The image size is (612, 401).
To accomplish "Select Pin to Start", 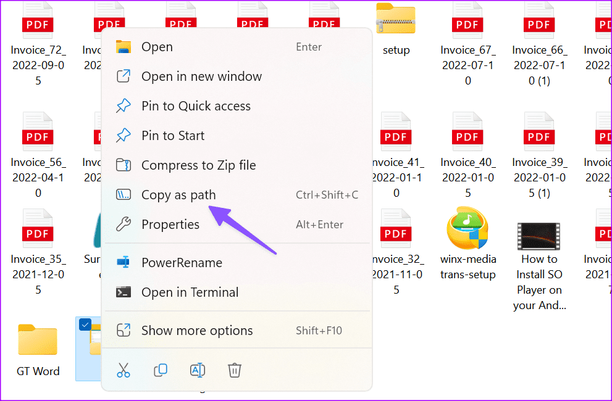I will point(173,136).
